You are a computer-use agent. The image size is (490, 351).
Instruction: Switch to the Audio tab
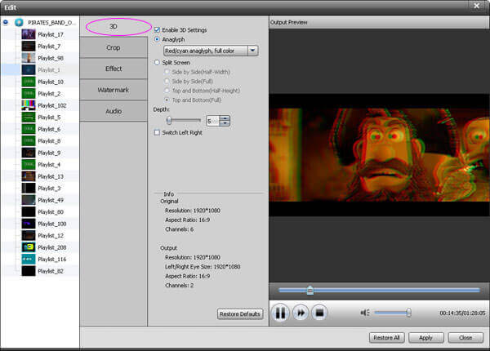point(114,111)
